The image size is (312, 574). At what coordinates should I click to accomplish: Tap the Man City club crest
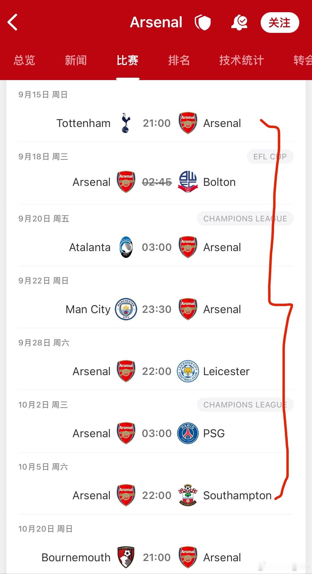(x=126, y=309)
